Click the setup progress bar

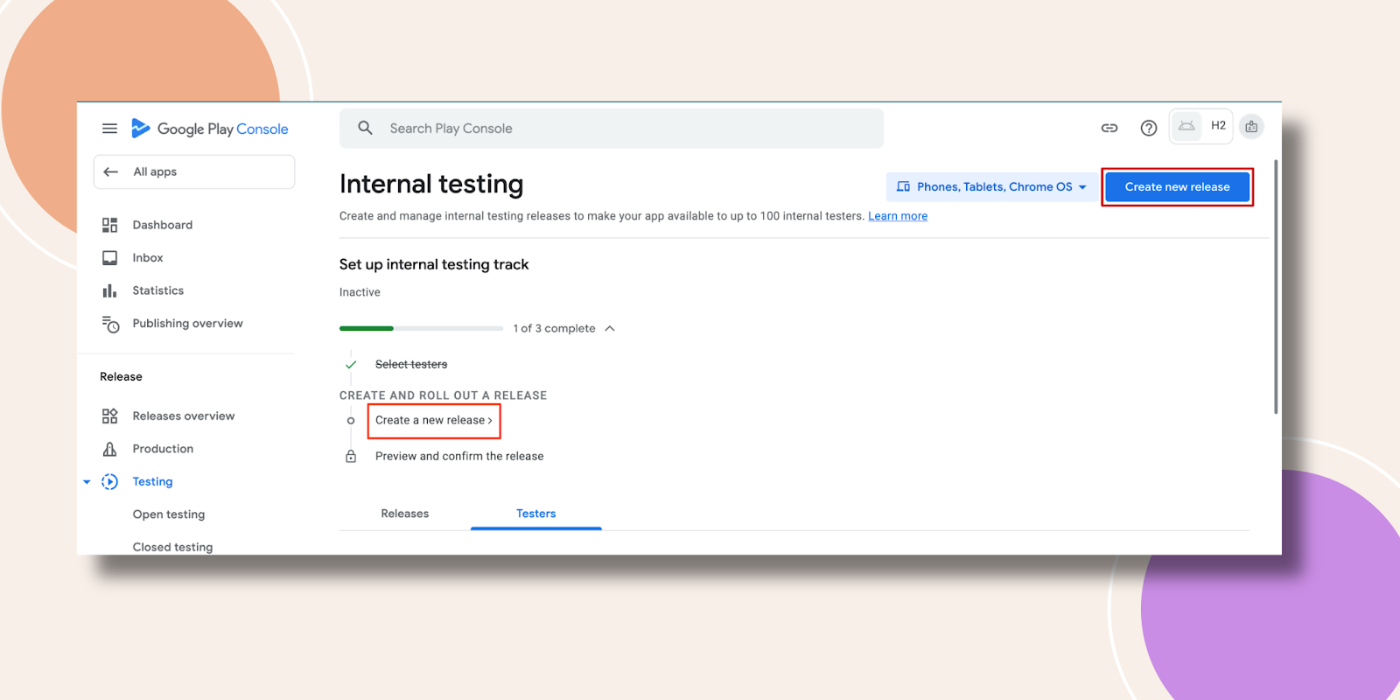coord(421,328)
